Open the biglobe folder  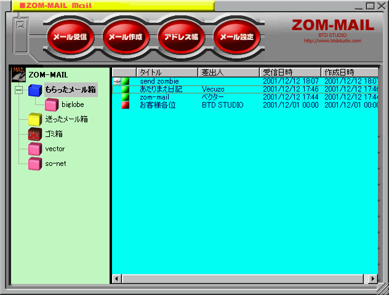click(x=73, y=104)
